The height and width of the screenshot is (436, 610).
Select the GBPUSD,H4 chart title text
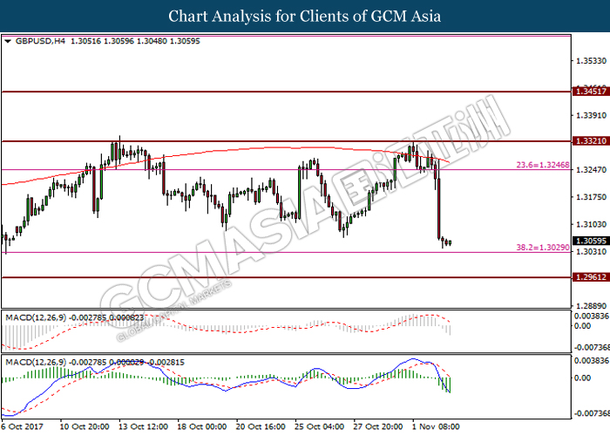tap(40, 41)
